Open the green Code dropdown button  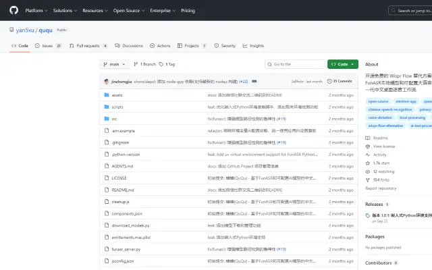click(x=343, y=64)
